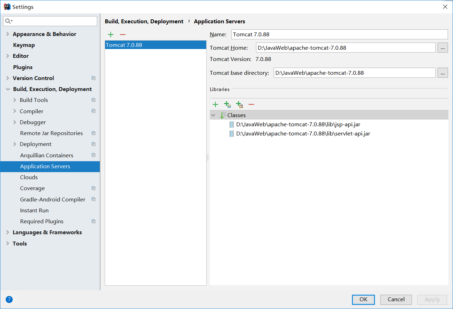Click into Tomcat Home path field
Viewport: 453px width, 309px height.
[x=346, y=48]
